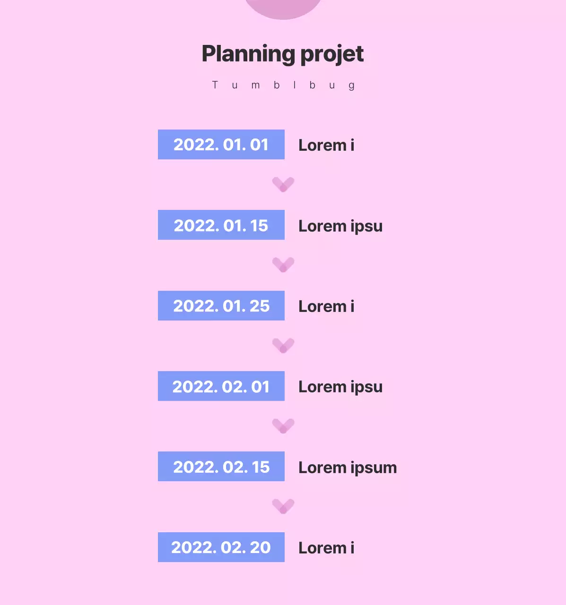Screen dimensions: 566x605
Task: Click the chevron between 01. 25 and 02. 01
Action: 283,346
